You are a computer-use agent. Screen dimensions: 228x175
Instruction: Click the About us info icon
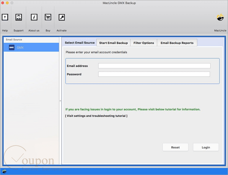click(34, 17)
